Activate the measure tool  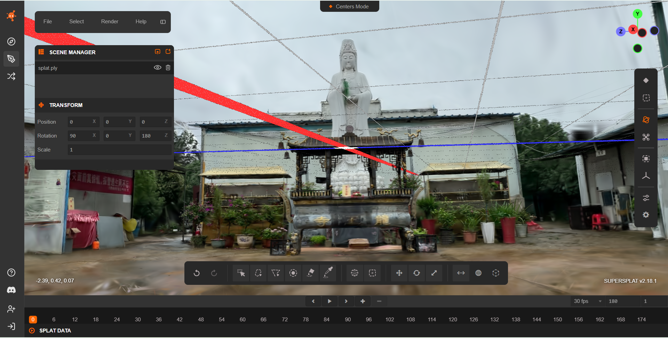(461, 273)
